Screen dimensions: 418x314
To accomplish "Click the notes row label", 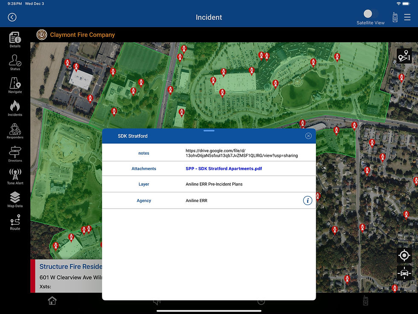I will [x=144, y=153].
